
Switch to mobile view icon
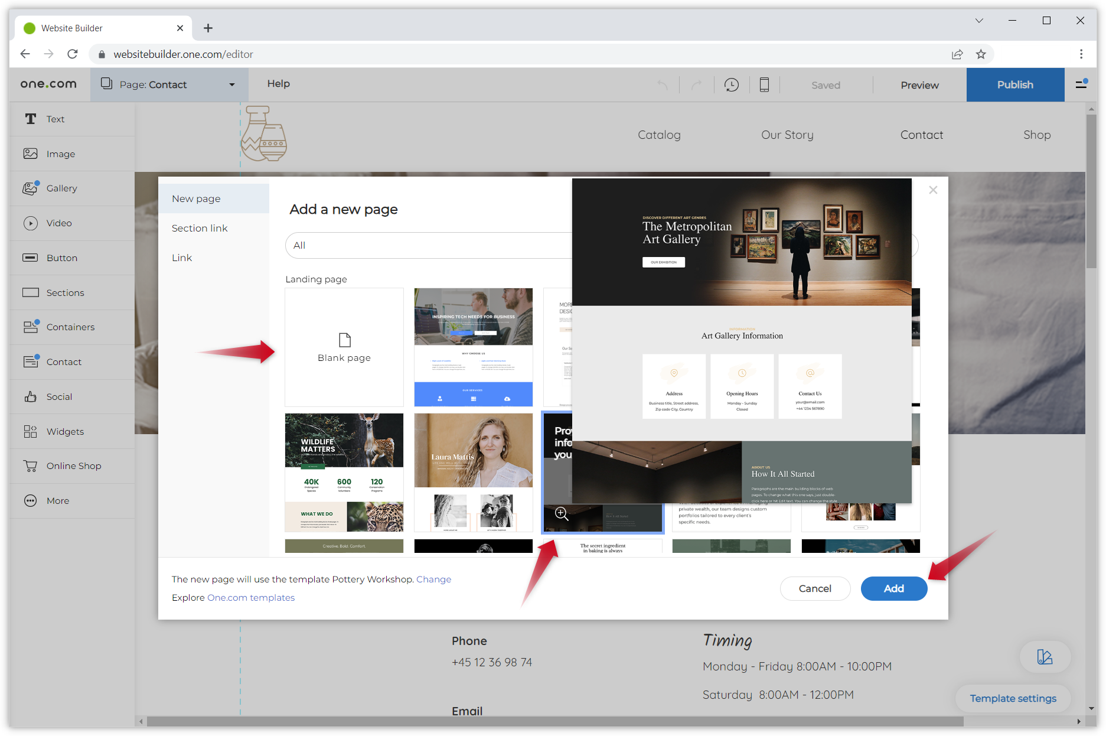pyautogui.click(x=764, y=85)
